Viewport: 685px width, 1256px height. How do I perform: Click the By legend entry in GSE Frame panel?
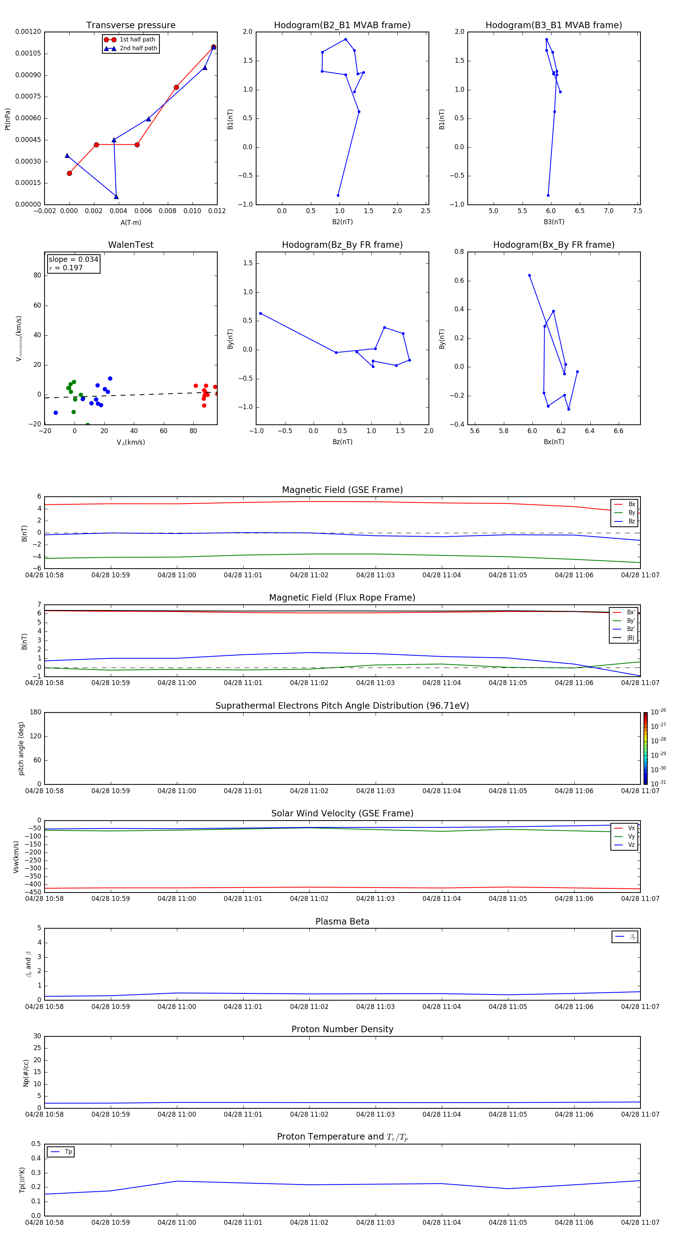tap(624, 512)
